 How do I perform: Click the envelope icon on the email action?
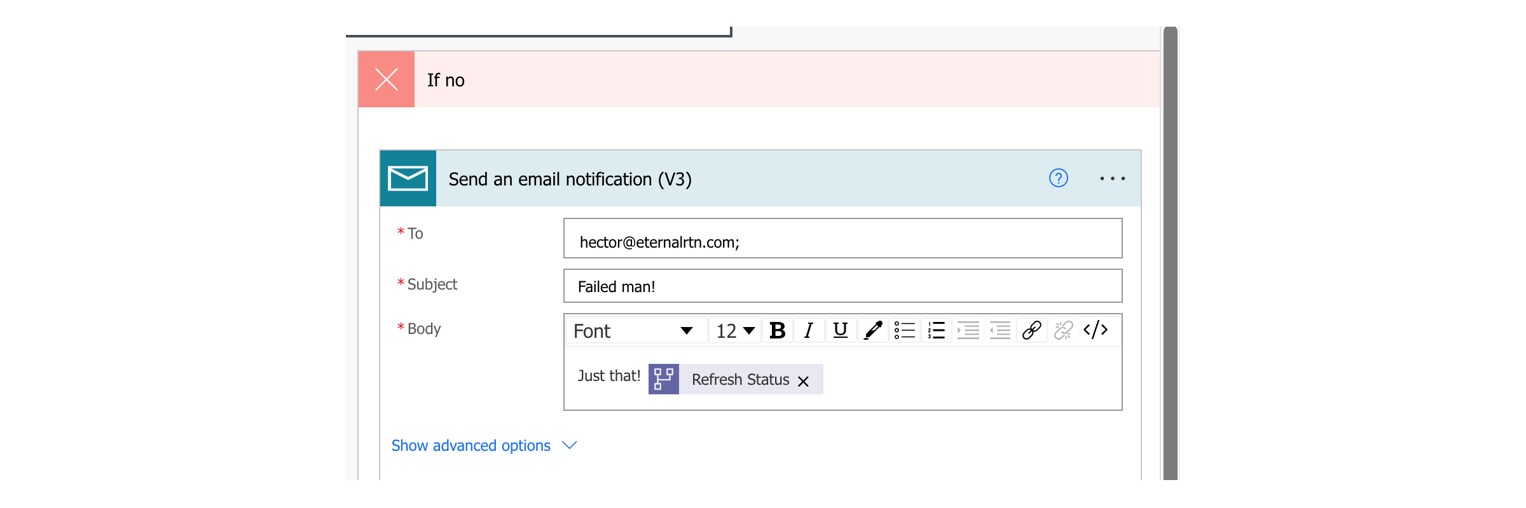408,178
